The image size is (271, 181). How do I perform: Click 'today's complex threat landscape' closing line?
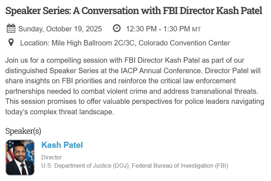click(x=60, y=112)
